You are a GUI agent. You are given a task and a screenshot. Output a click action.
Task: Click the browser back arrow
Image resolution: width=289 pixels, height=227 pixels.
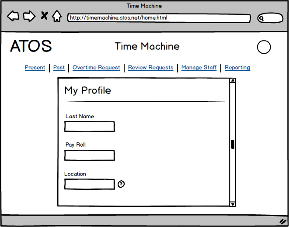13,17
